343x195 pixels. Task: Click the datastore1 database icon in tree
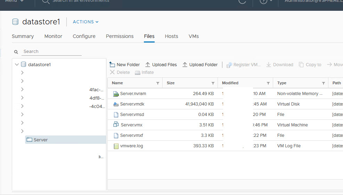coord(24,64)
